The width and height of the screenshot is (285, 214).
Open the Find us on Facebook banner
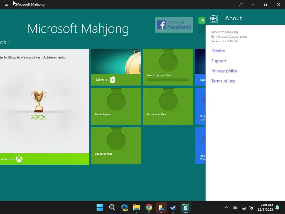pyautogui.click(x=174, y=25)
